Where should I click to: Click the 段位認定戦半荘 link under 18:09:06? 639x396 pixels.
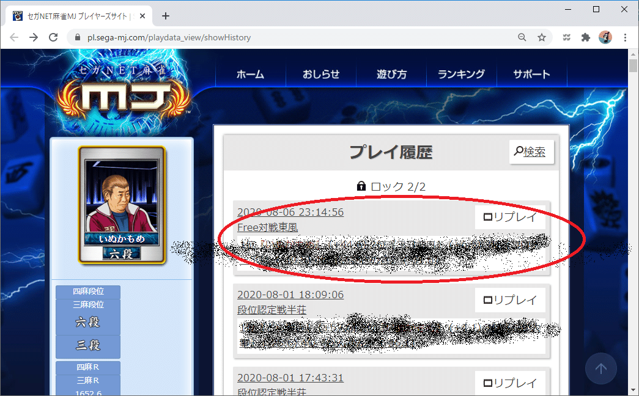[x=272, y=310]
